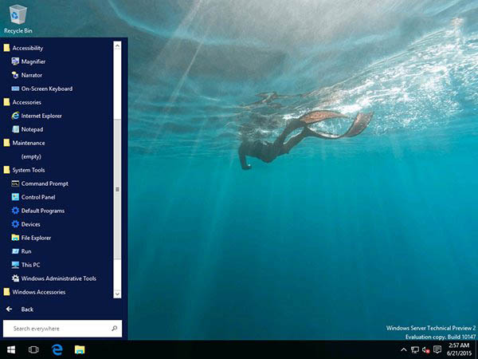Click the app list scrollbar thumb
This screenshot has width=478, height=359.
click(x=117, y=189)
